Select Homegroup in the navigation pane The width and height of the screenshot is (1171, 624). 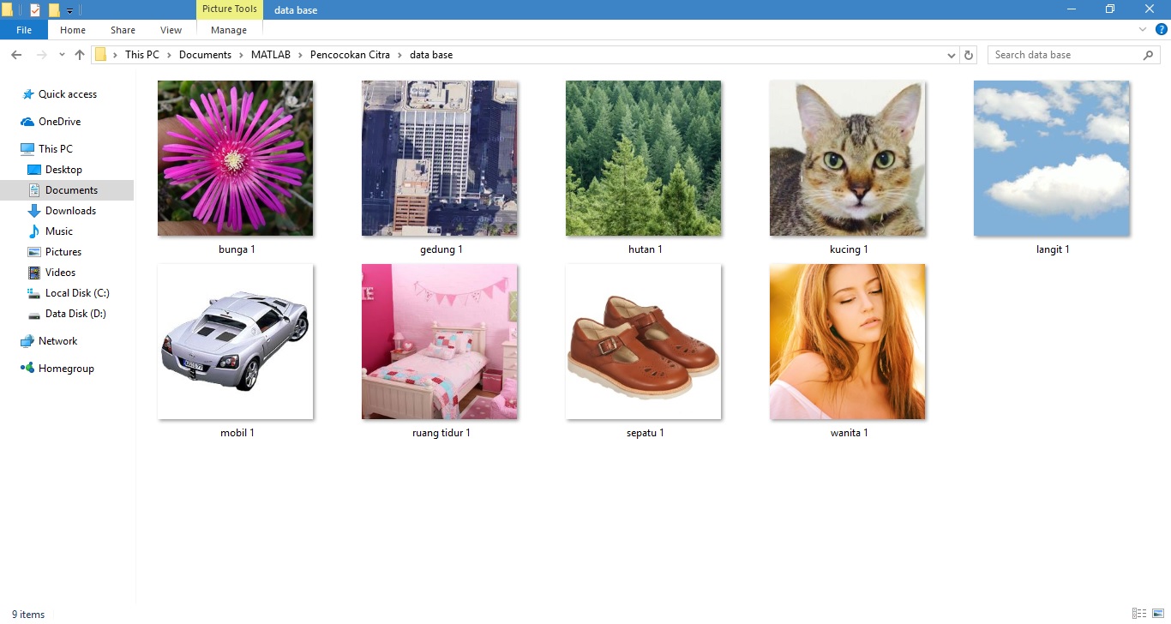[x=66, y=369]
